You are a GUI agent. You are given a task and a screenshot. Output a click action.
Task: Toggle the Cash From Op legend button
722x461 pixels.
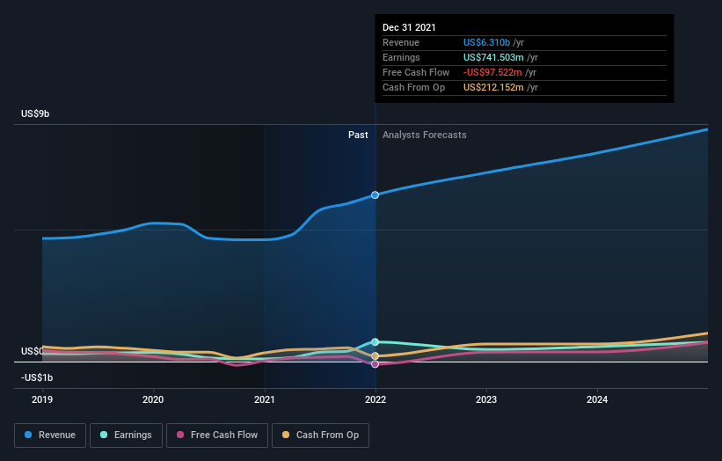(x=320, y=435)
